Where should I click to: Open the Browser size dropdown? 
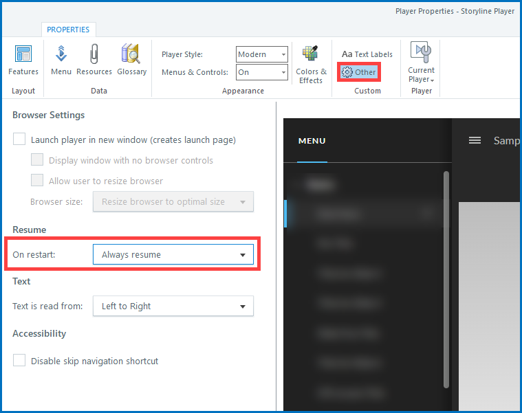tap(173, 201)
